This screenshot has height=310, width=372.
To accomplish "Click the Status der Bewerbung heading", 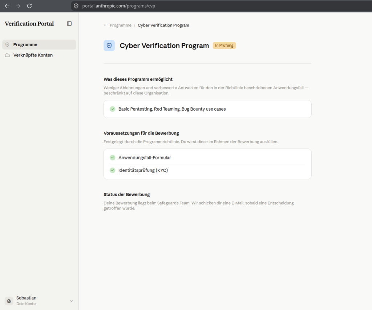I will [127, 195].
